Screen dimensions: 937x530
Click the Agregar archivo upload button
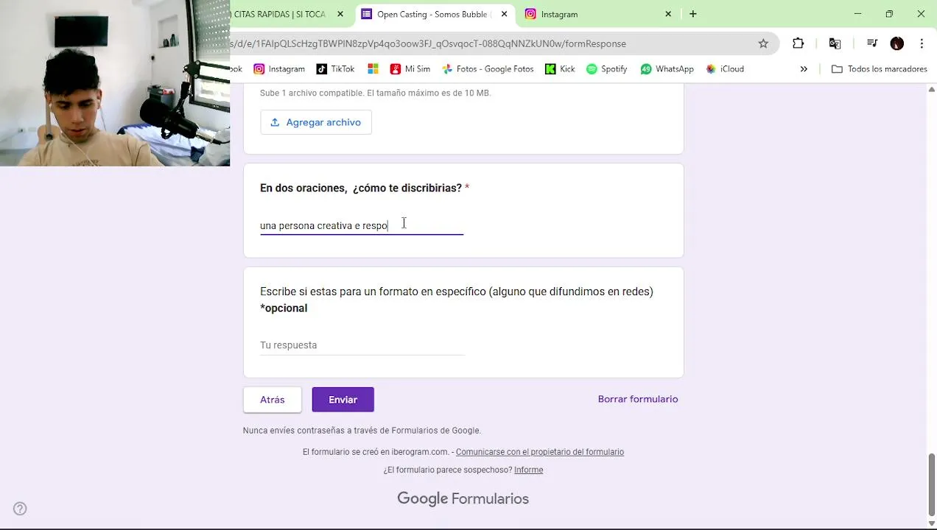tap(316, 122)
